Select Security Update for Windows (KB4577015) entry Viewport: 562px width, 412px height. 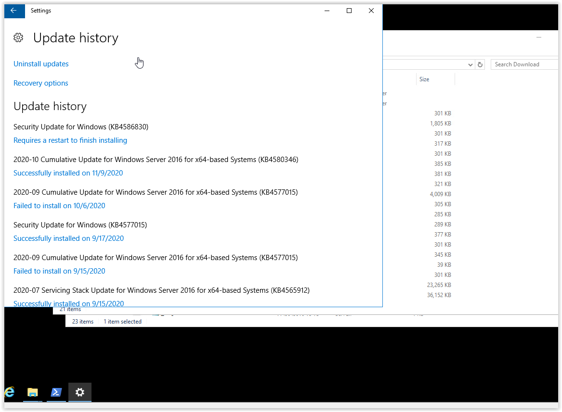[80, 225]
